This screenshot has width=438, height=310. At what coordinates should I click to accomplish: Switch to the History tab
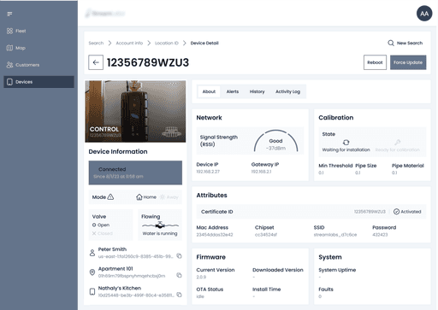coord(257,91)
